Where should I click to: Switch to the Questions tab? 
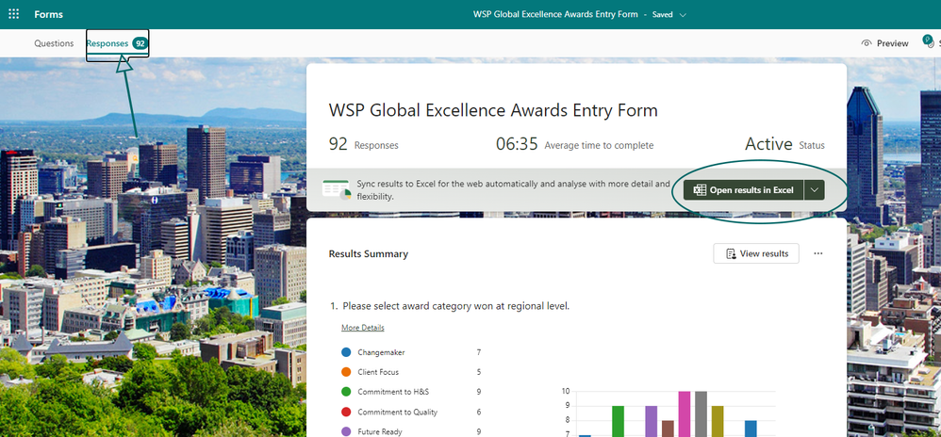pos(54,43)
